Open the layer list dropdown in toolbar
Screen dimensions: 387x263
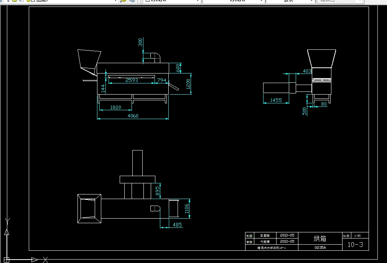pos(115,1)
